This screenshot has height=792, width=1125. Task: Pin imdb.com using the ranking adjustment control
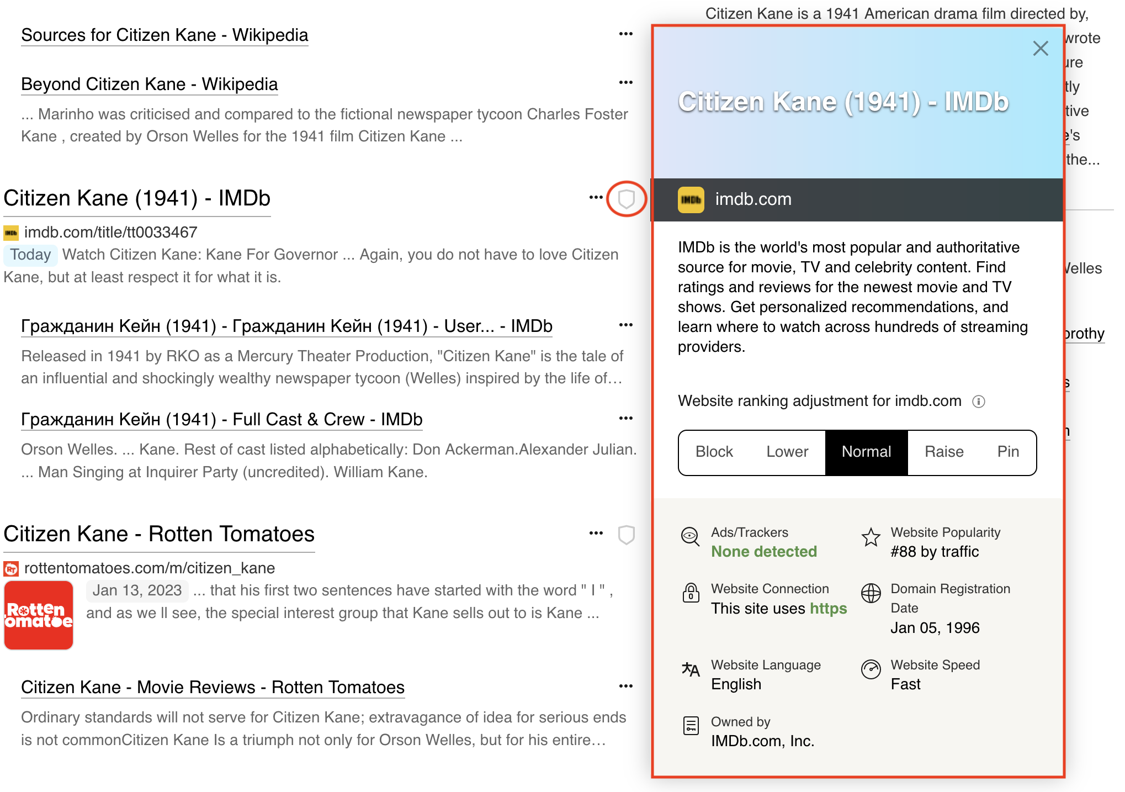click(1008, 452)
